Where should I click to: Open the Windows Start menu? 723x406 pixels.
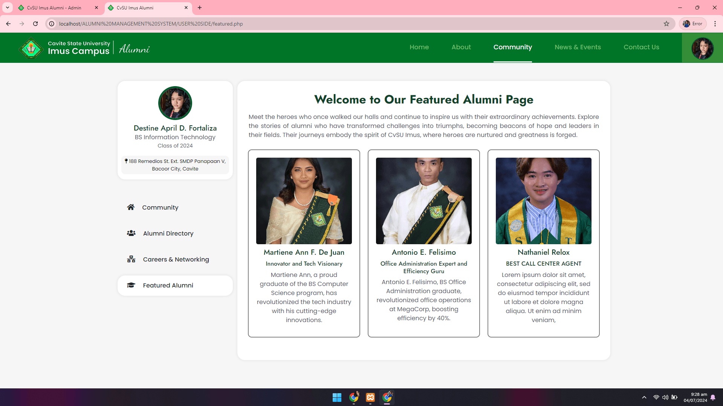coord(337,397)
